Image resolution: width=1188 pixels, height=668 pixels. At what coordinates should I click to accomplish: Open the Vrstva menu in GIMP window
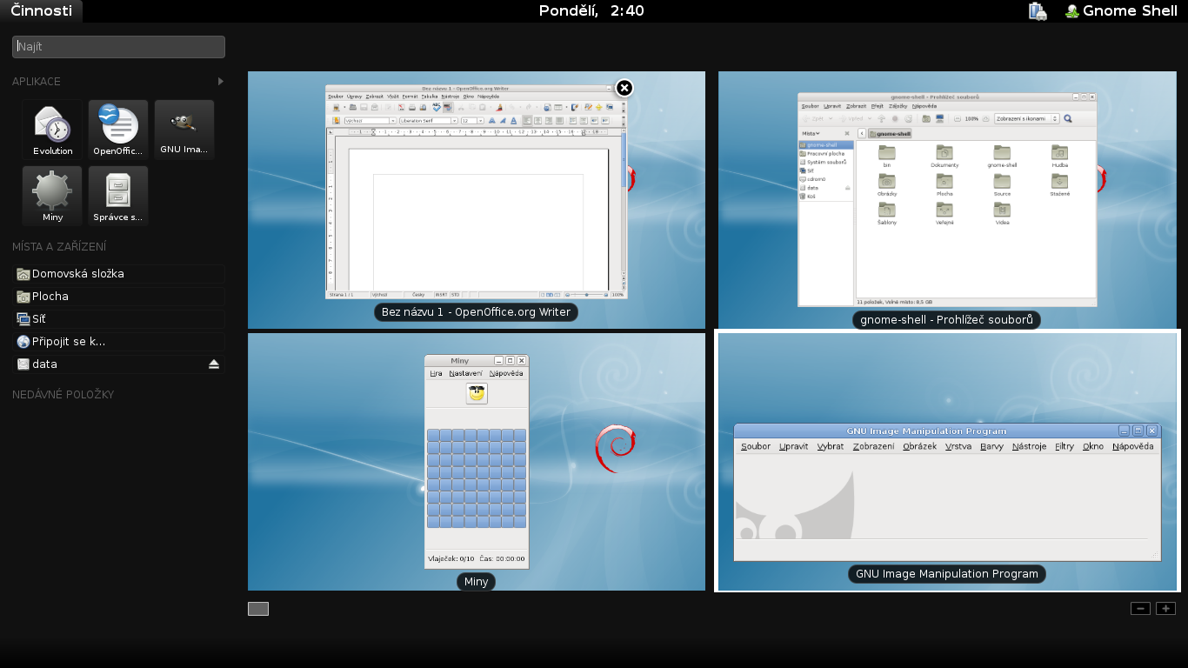[958, 446]
